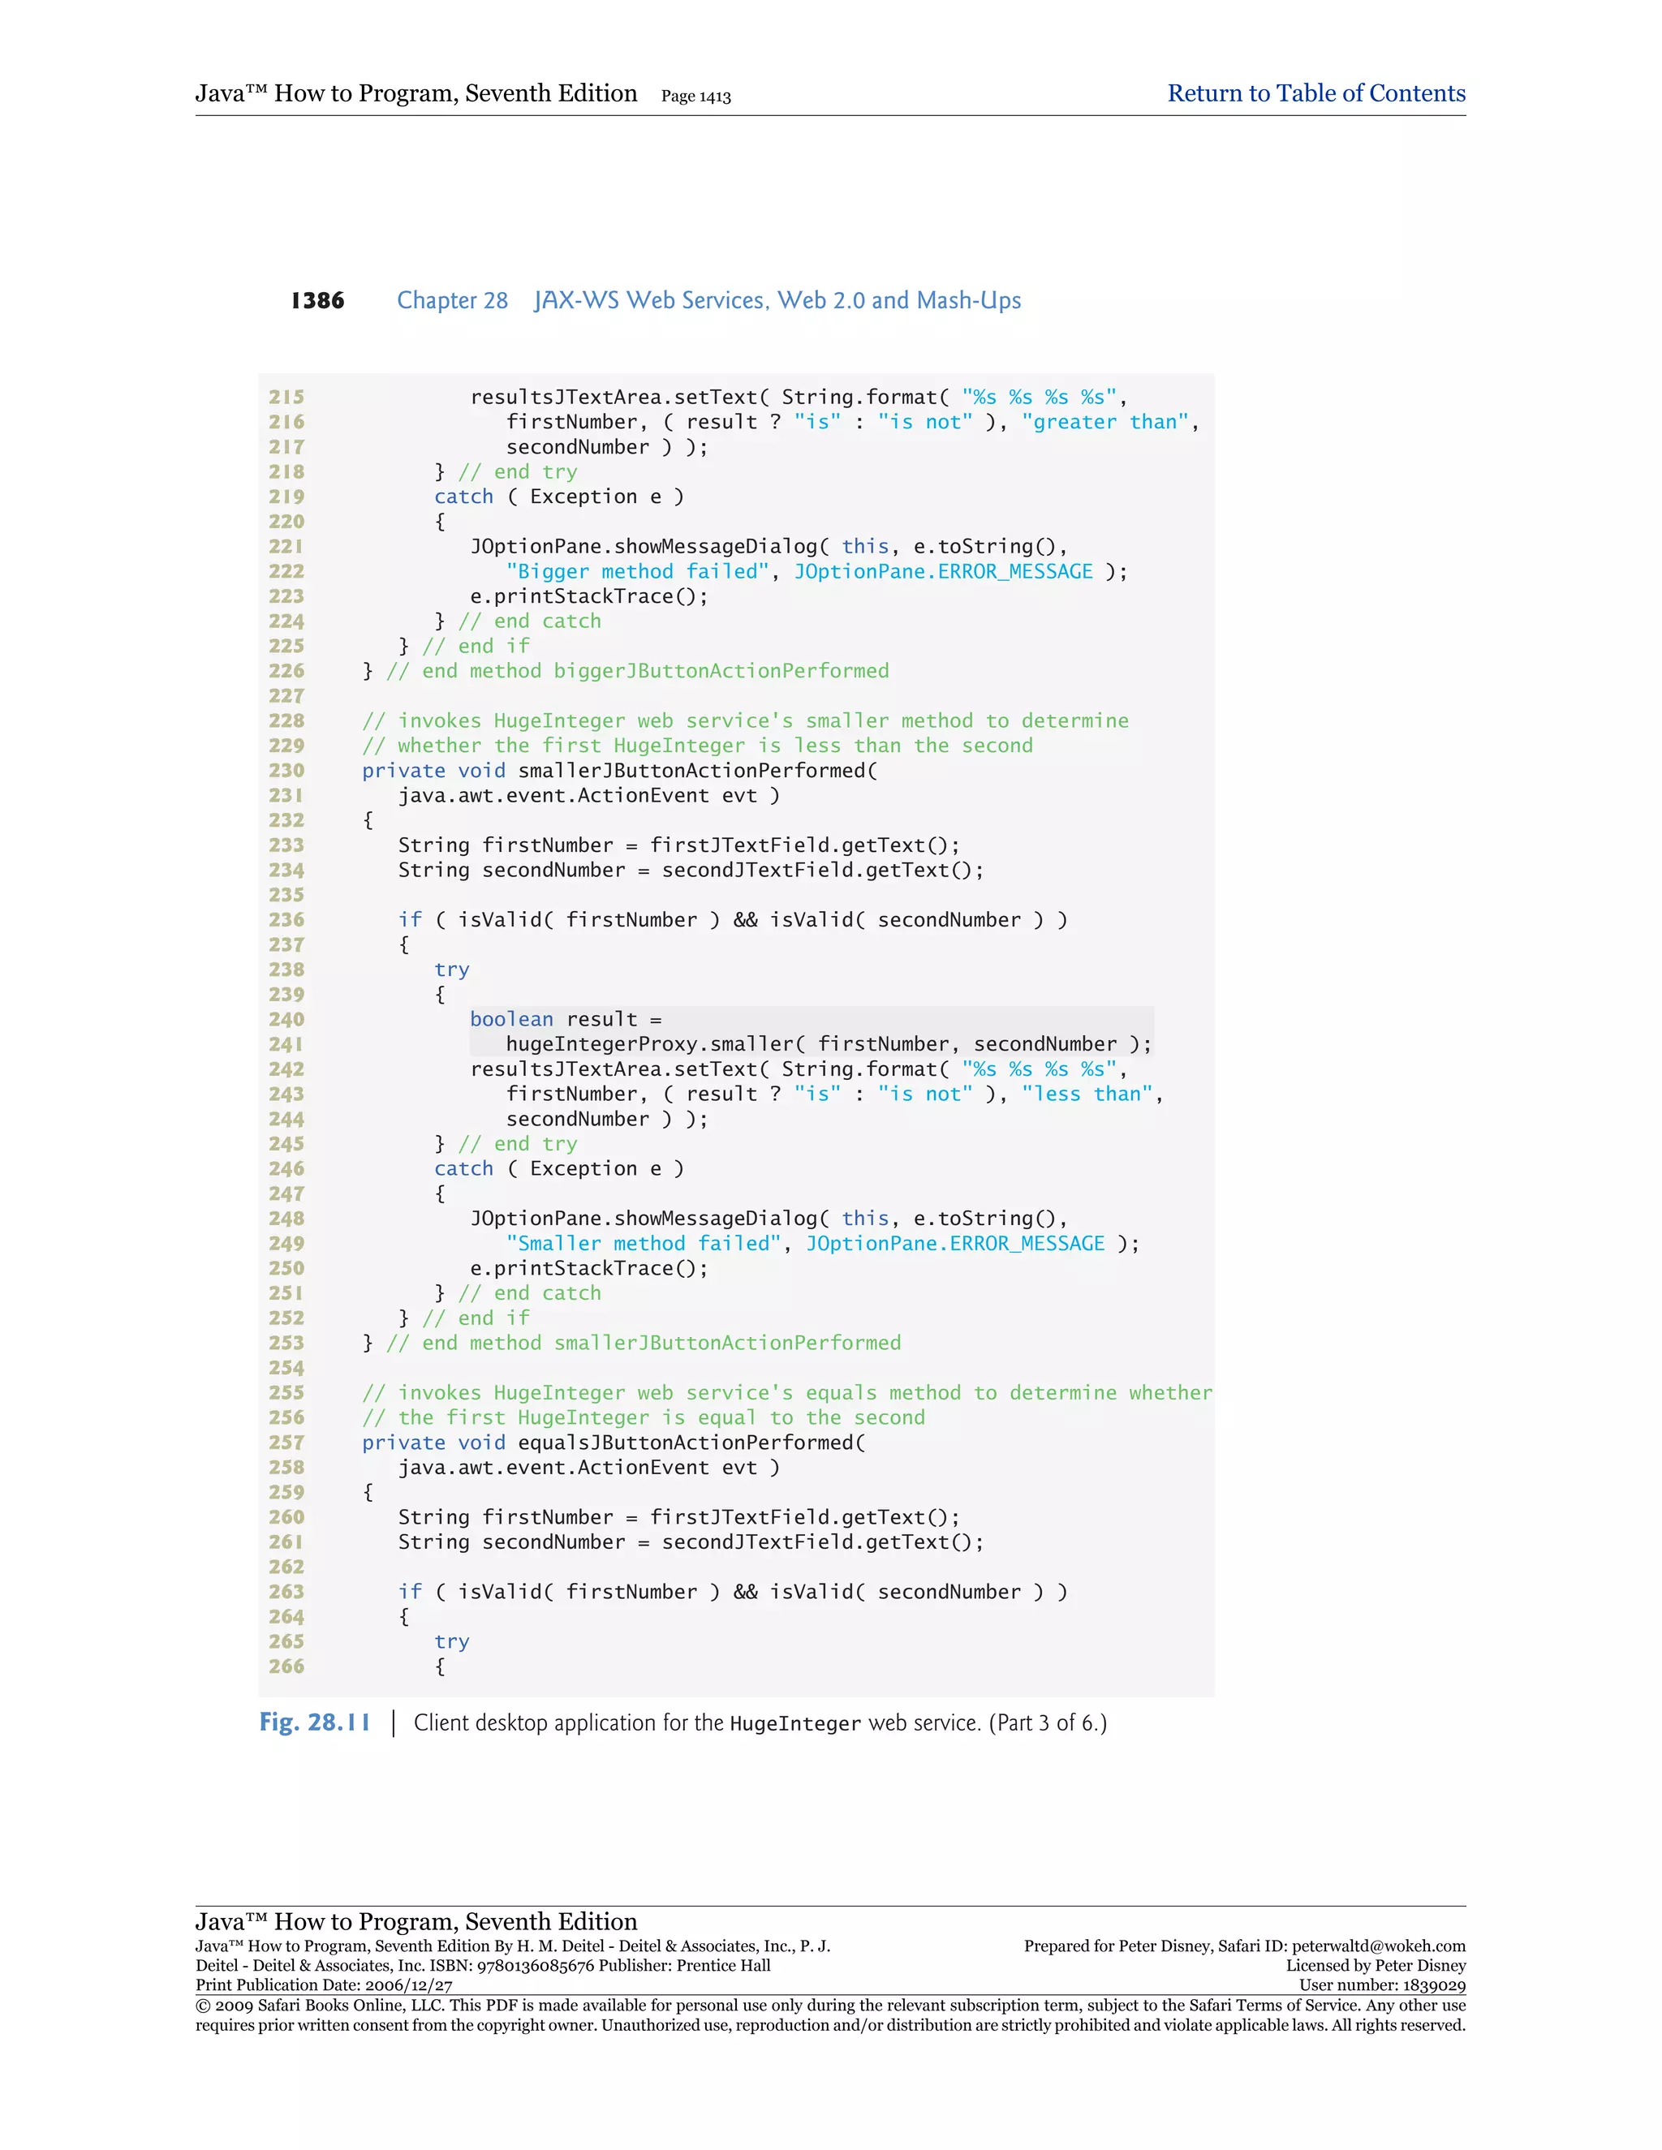Click code line number 215

[286, 397]
